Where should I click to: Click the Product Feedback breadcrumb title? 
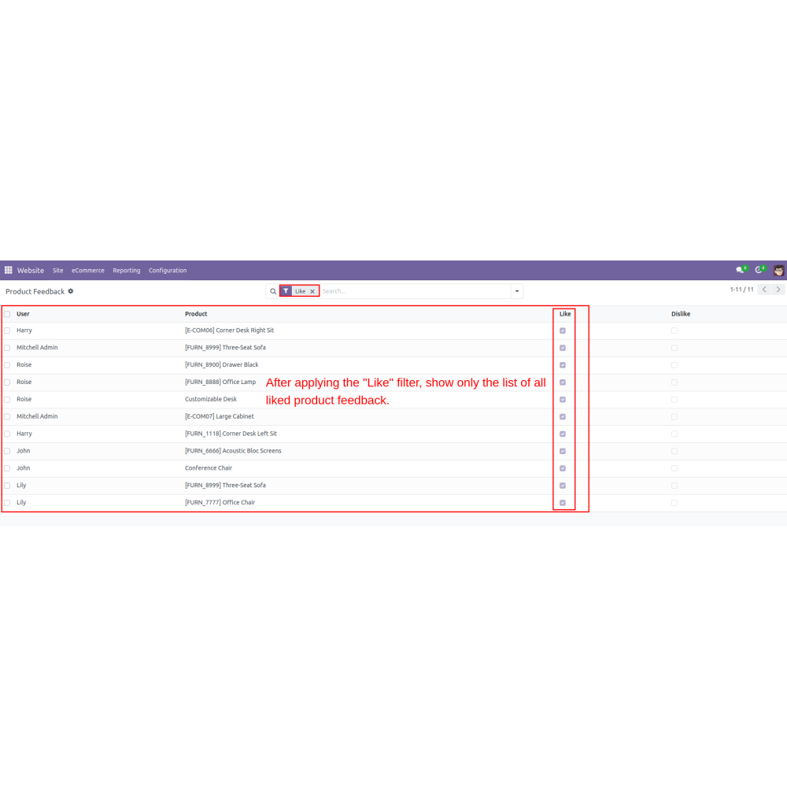point(35,292)
